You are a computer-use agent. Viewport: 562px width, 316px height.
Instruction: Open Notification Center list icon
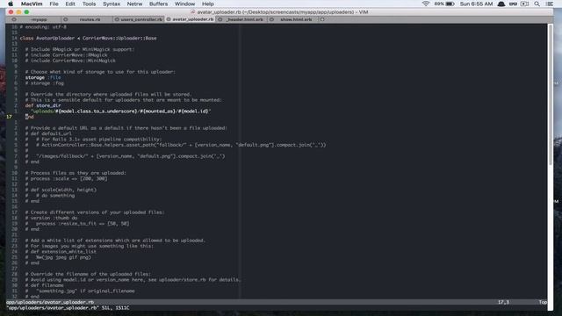click(549, 4)
